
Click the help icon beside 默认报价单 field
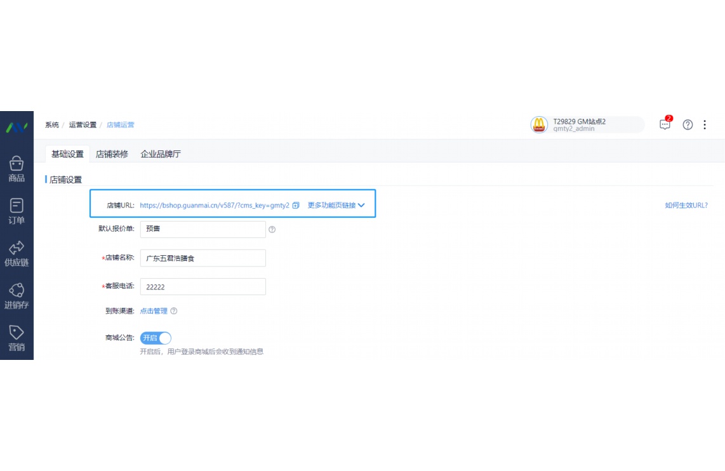coord(273,229)
